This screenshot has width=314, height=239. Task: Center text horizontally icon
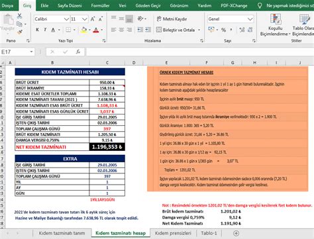tap(121, 30)
